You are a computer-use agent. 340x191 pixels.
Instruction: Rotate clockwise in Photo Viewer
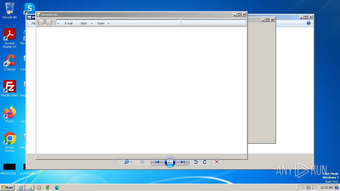pos(205,162)
